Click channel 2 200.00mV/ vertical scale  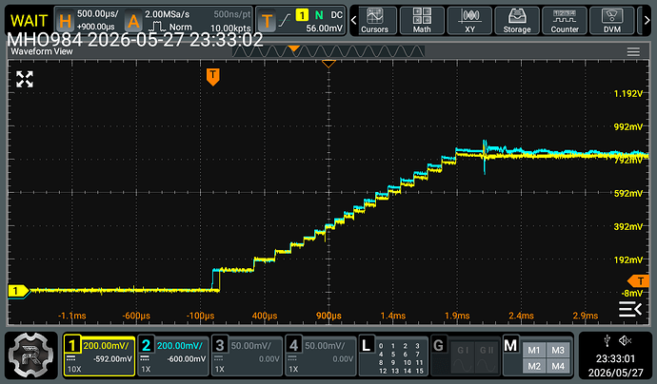tap(180, 346)
